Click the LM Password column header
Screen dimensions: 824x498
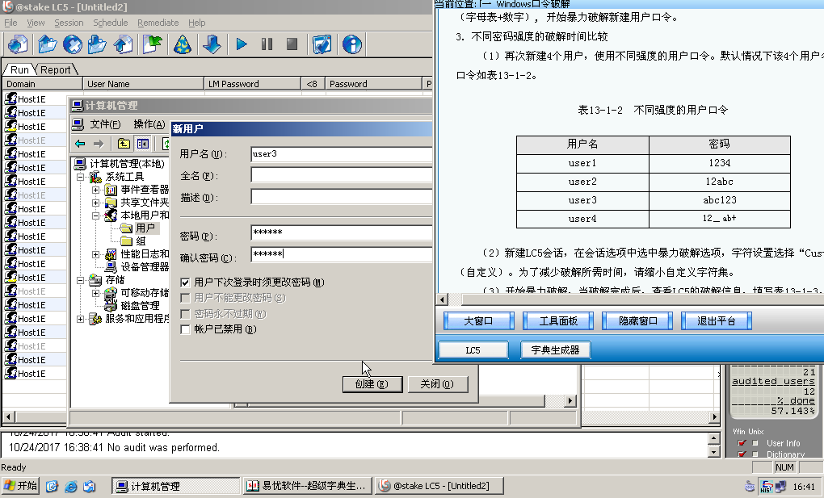coord(252,83)
